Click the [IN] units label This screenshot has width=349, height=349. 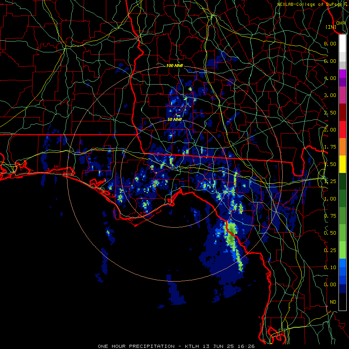[x=331, y=27]
